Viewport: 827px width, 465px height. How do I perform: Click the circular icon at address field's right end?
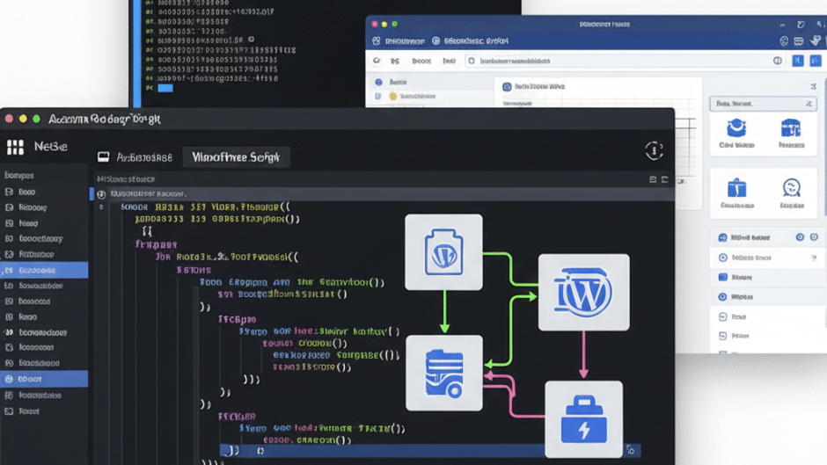(778, 61)
